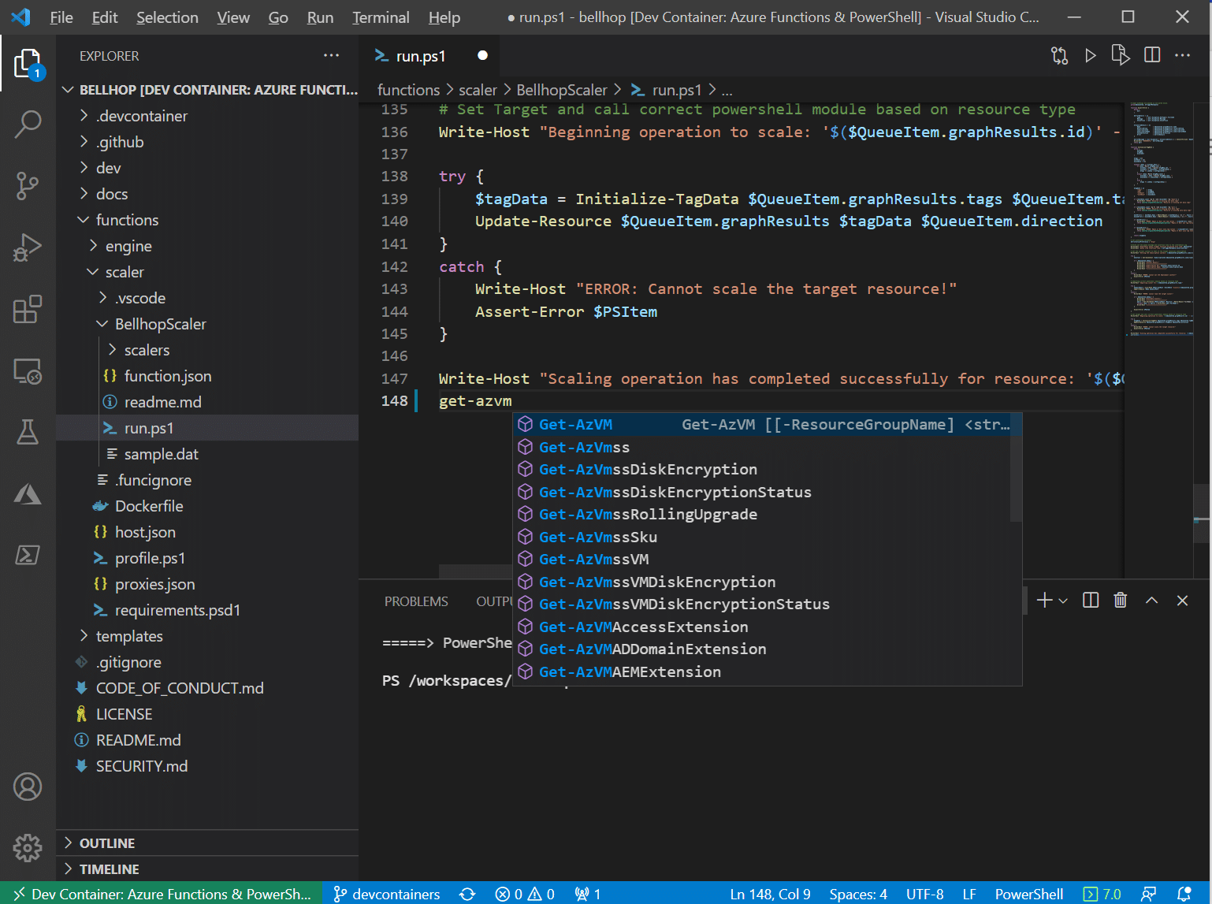
Task: Open the Source Control view
Action: [x=28, y=186]
